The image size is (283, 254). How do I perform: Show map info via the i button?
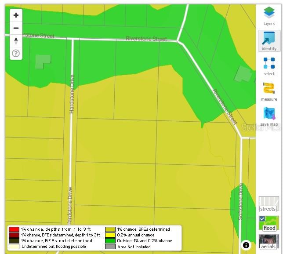(x=246, y=245)
